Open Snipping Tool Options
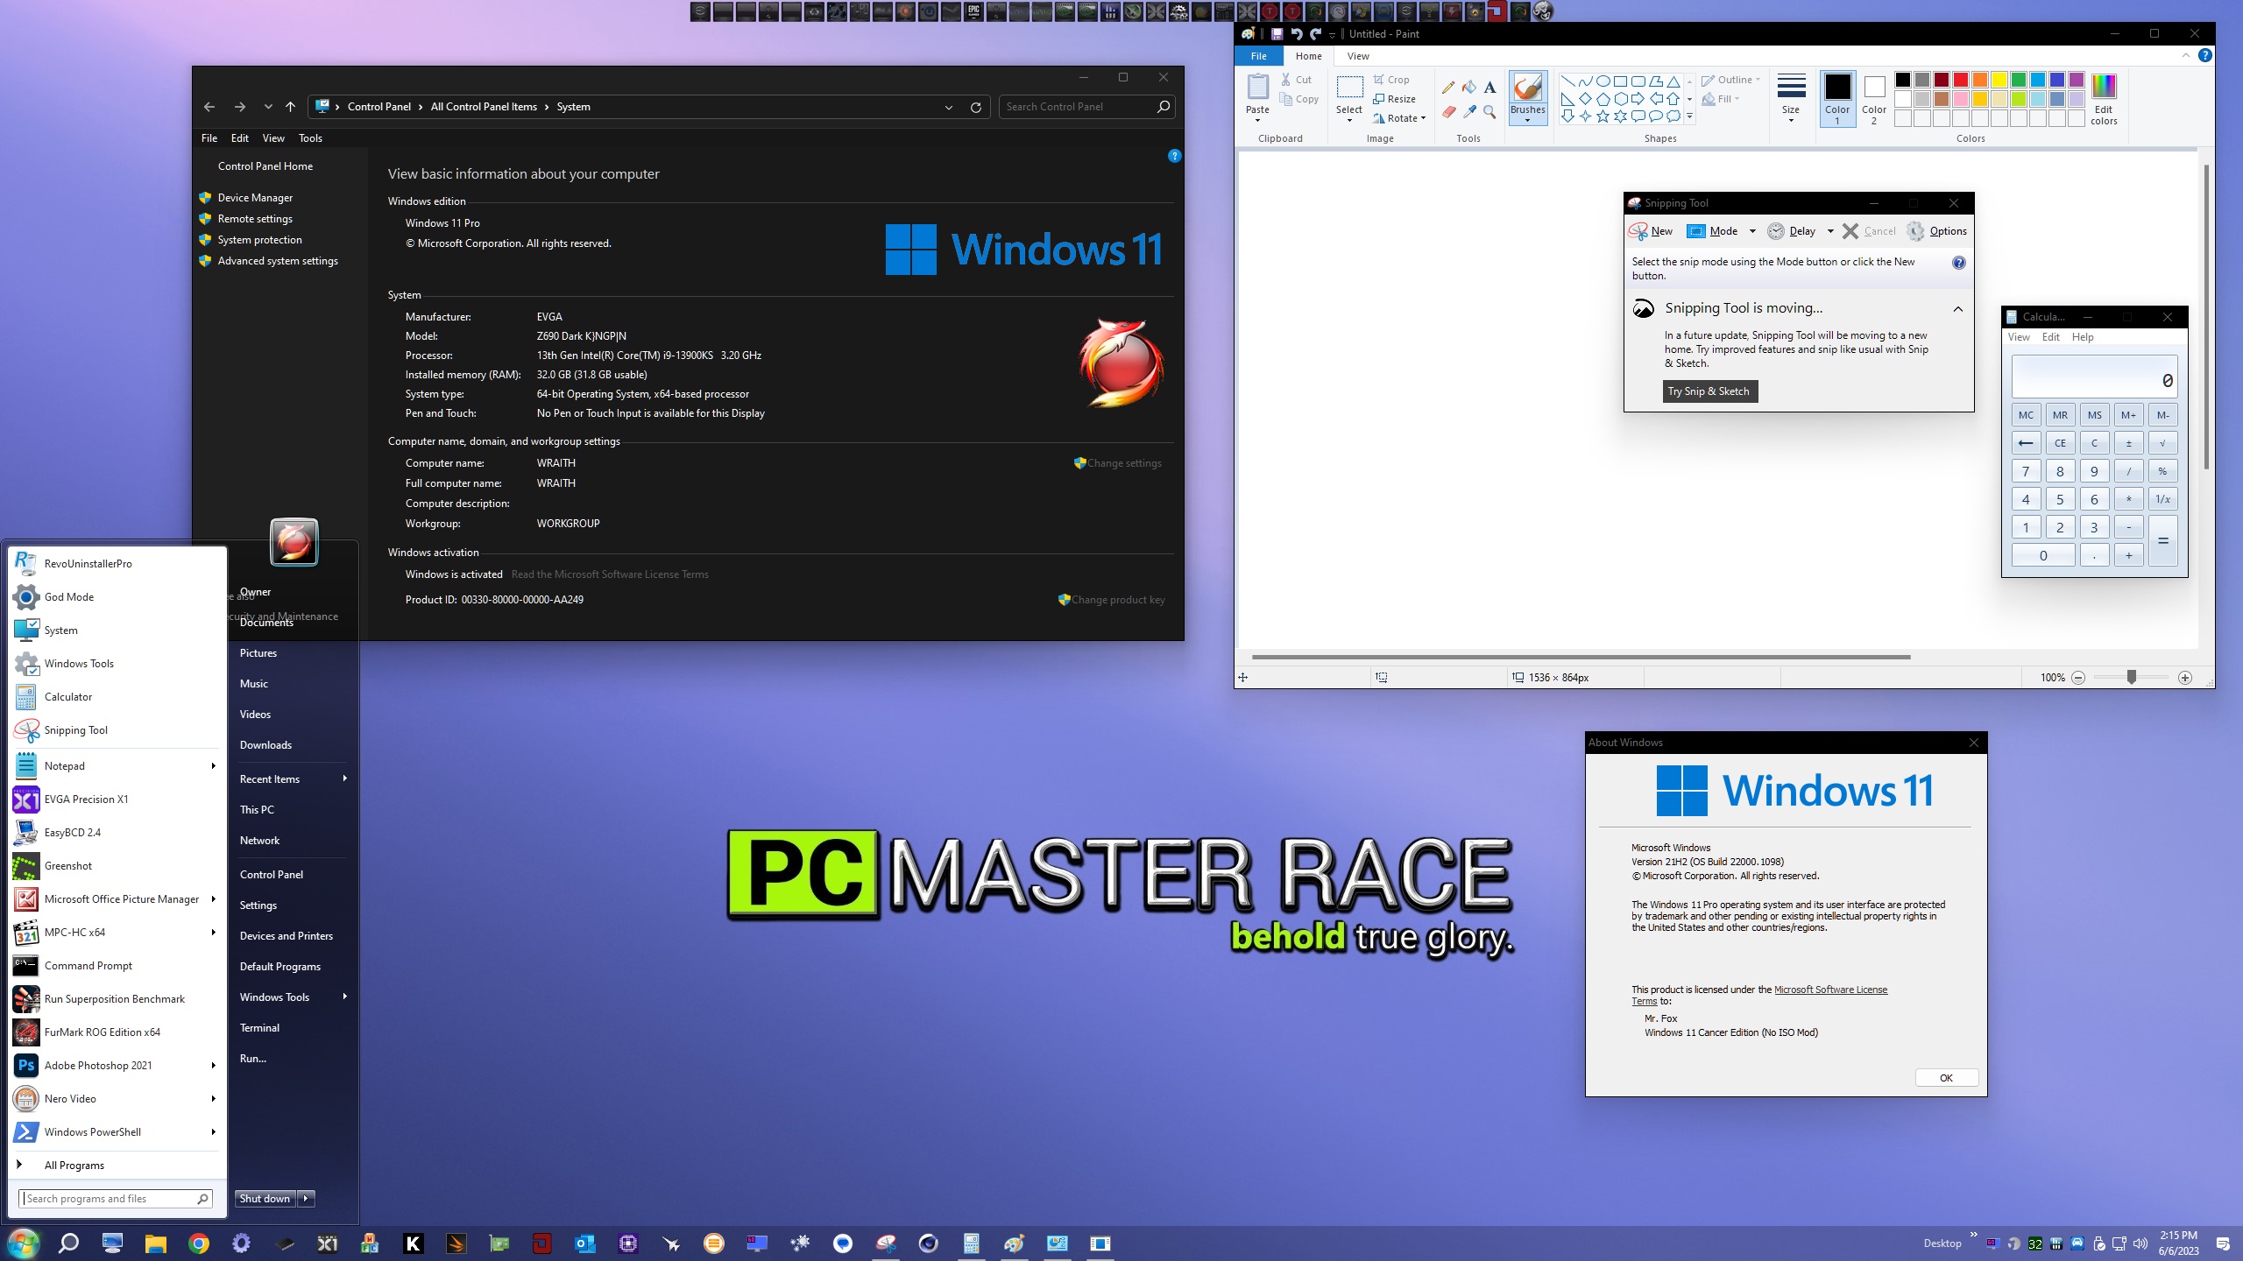2243x1261 pixels. (x=1937, y=231)
